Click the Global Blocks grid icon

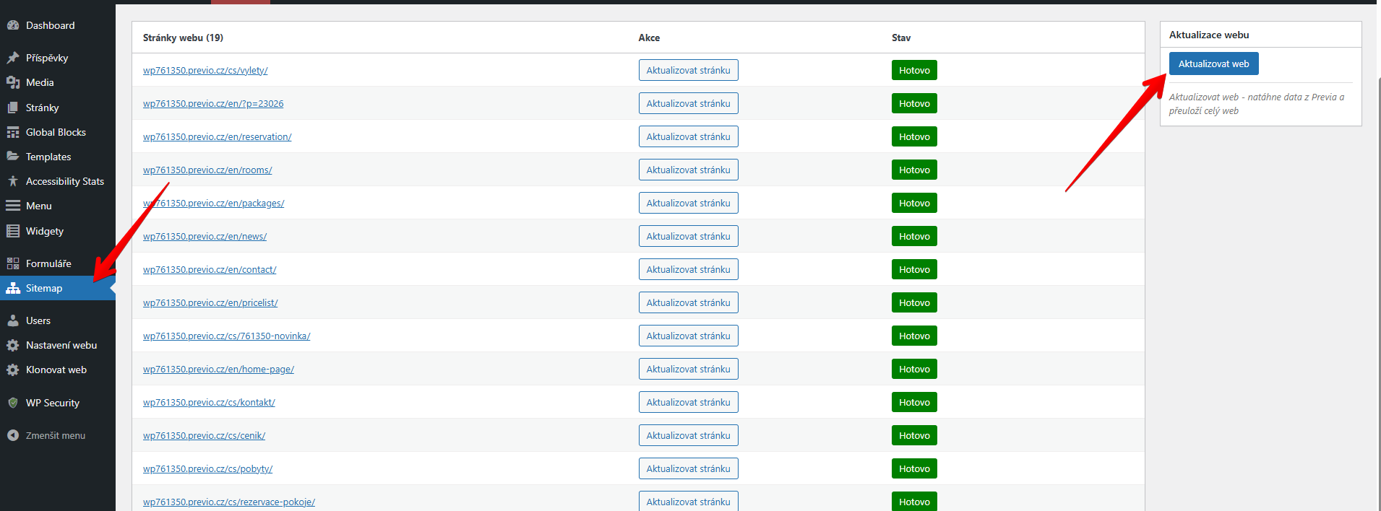click(13, 132)
